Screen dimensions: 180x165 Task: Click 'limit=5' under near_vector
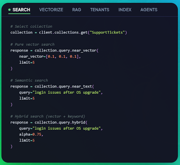coord(27,62)
